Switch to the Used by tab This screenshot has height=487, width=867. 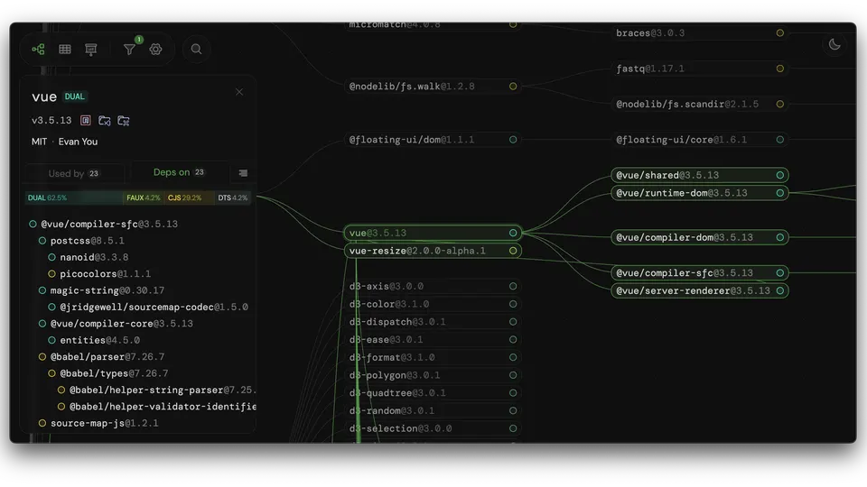[74, 173]
